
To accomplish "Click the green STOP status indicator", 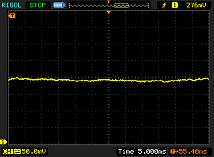I will click(x=38, y=5).
